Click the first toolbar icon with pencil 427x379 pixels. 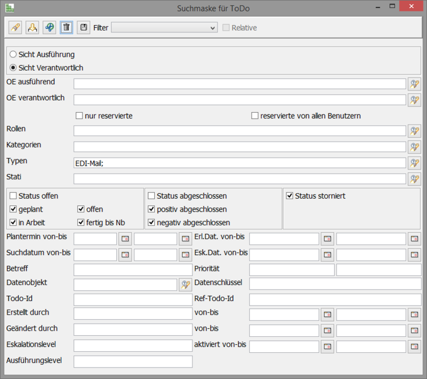15,28
